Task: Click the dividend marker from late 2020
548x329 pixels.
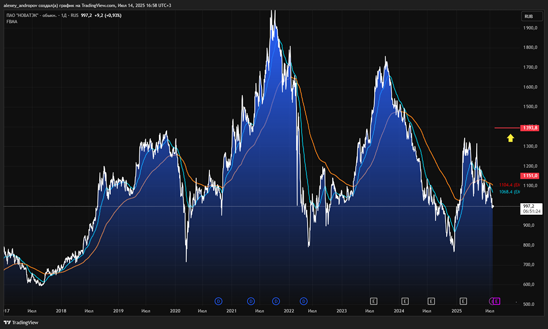Action: pyautogui.click(x=219, y=301)
